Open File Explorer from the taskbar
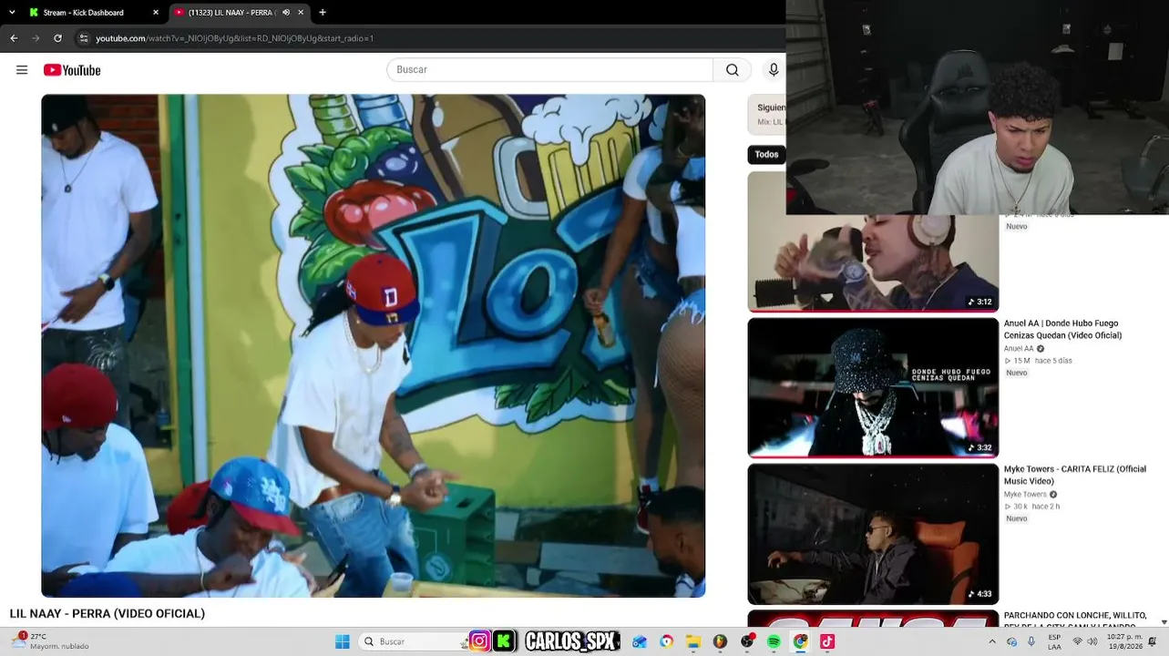This screenshot has width=1169, height=656. 693,641
